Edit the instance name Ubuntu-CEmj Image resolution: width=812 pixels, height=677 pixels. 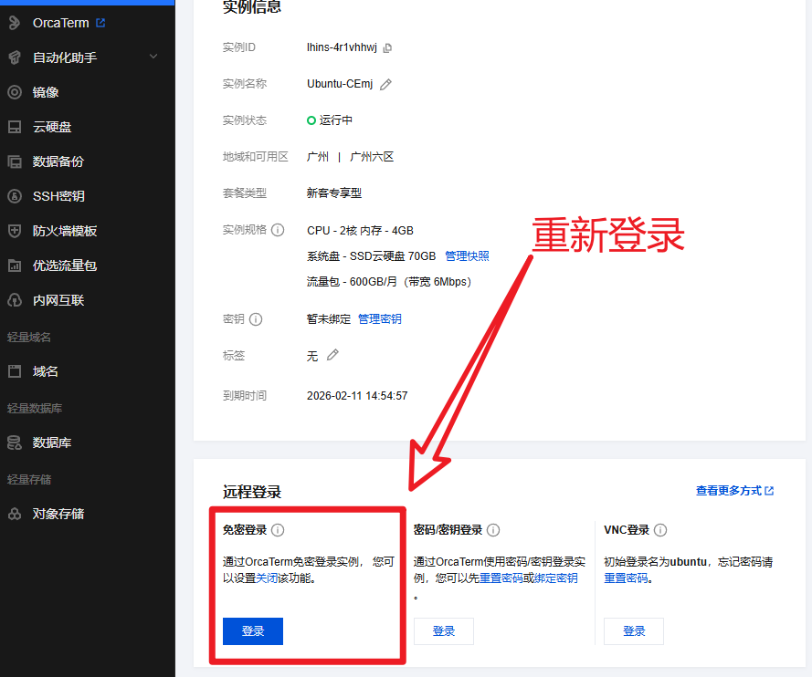click(x=385, y=84)
